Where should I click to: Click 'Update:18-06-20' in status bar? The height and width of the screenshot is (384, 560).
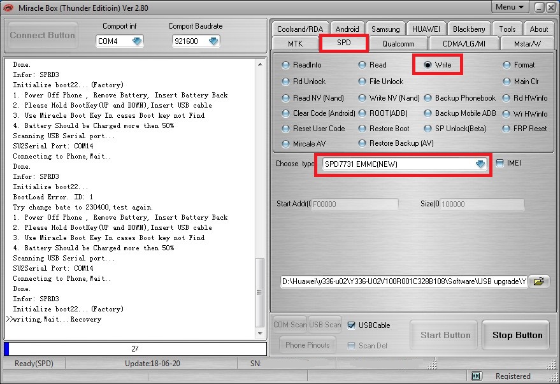coord(152,363)
